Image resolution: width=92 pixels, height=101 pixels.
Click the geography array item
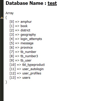tap(28, 35)
